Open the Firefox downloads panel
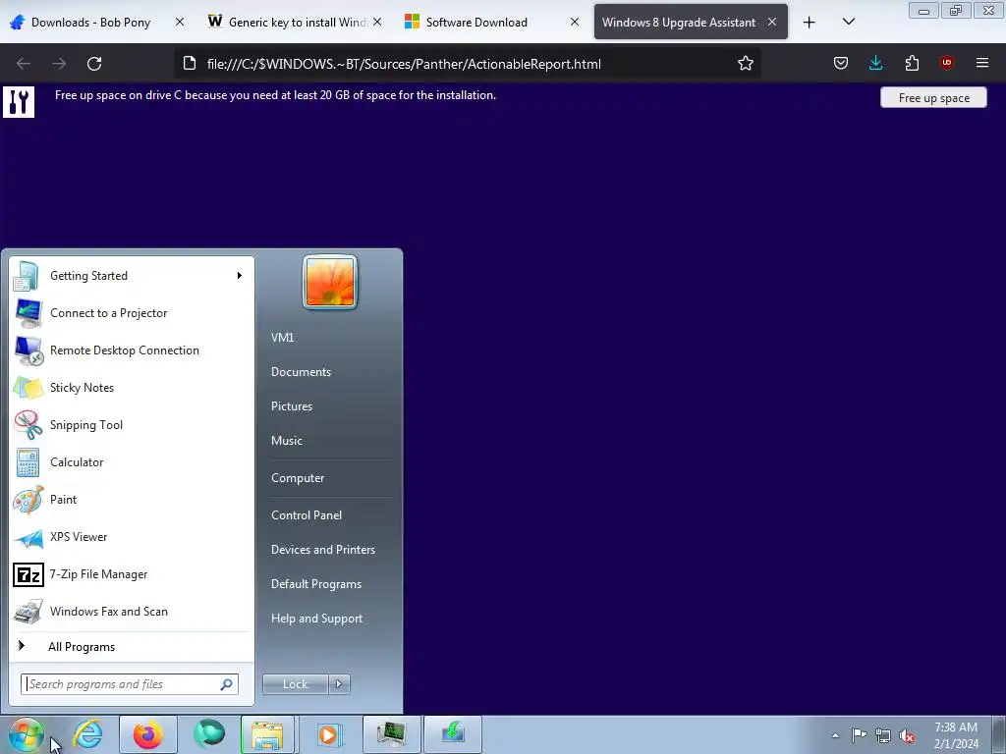The height and width of the screenshot is (754, 1006). 875,63
